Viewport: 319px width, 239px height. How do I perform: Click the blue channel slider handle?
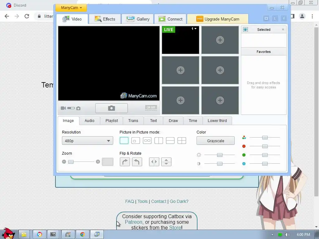coord(265,164)
